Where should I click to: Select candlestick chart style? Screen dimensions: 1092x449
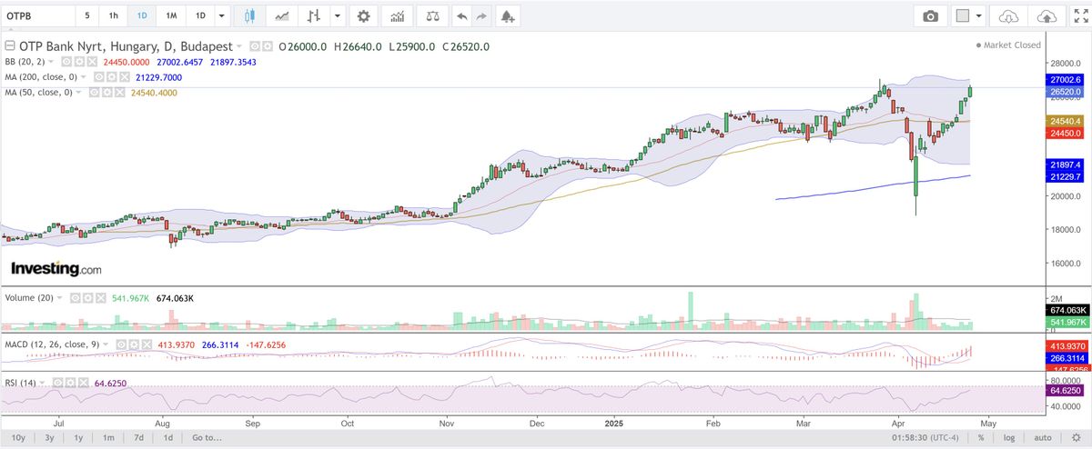[x=251, y=15]
